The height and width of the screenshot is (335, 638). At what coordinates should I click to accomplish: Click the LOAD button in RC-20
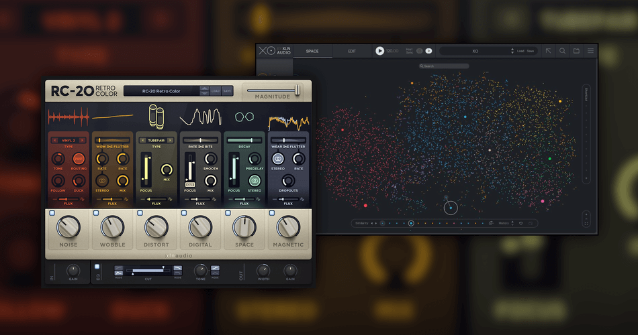[x=216, y=91]
